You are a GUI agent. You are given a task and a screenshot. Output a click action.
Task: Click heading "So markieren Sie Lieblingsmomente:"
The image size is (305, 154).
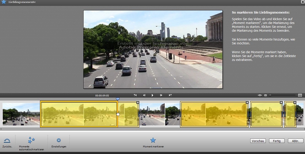(x=261, y=12)
